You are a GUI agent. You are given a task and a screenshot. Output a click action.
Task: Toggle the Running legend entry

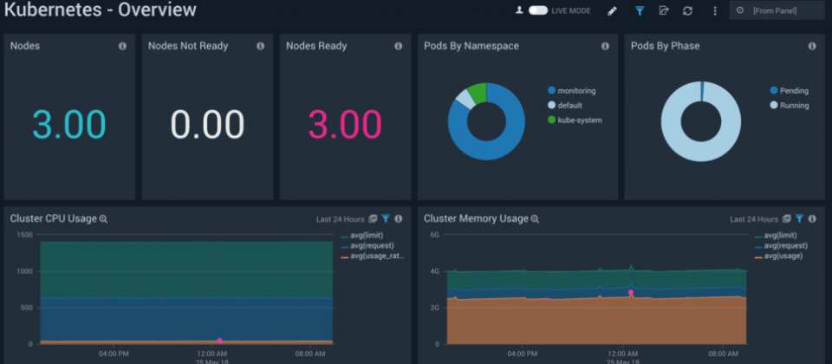click(790, 105)
